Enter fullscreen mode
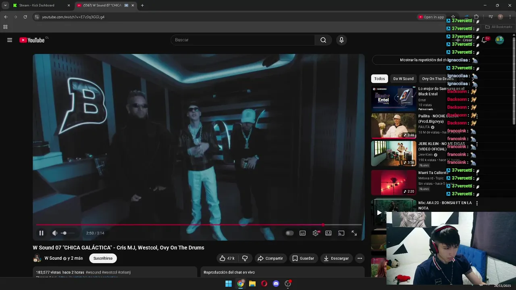Viewport: 516px width, 290px height. (354, 233)
